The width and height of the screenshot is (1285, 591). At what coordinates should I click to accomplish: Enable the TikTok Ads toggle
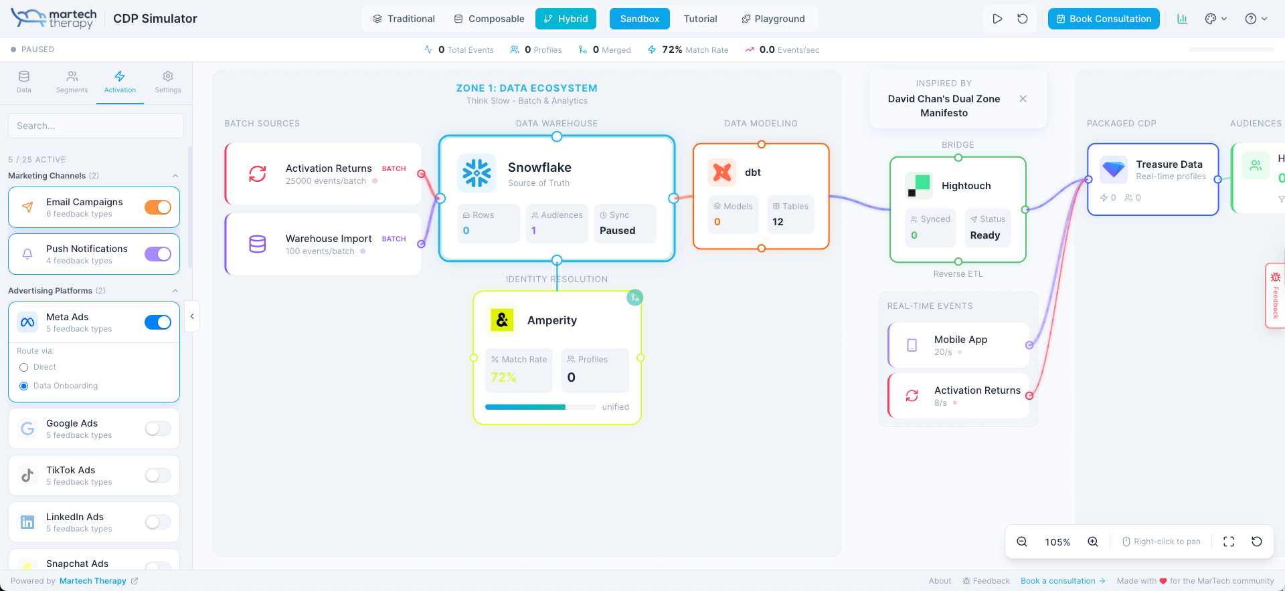(x=158, y=475)
